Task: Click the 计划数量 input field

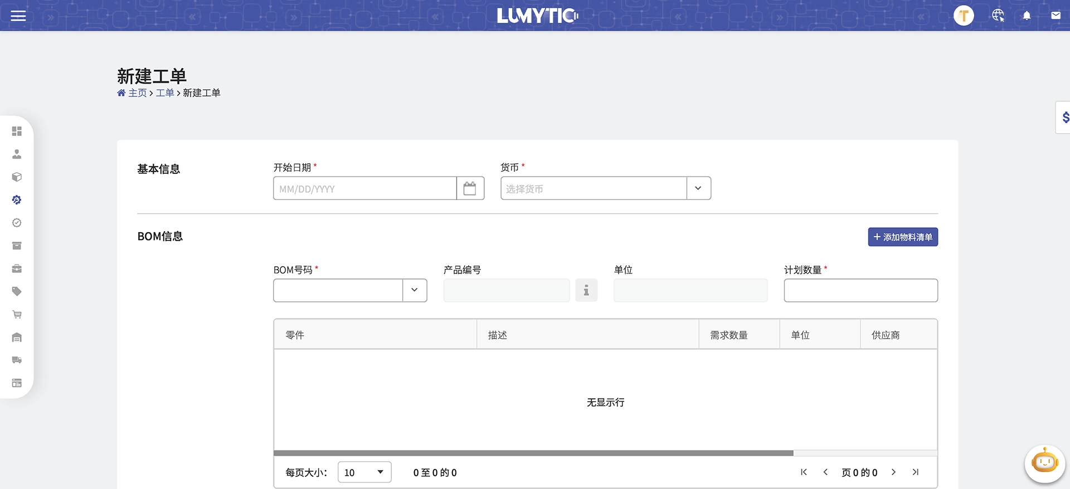Action: 860,290
